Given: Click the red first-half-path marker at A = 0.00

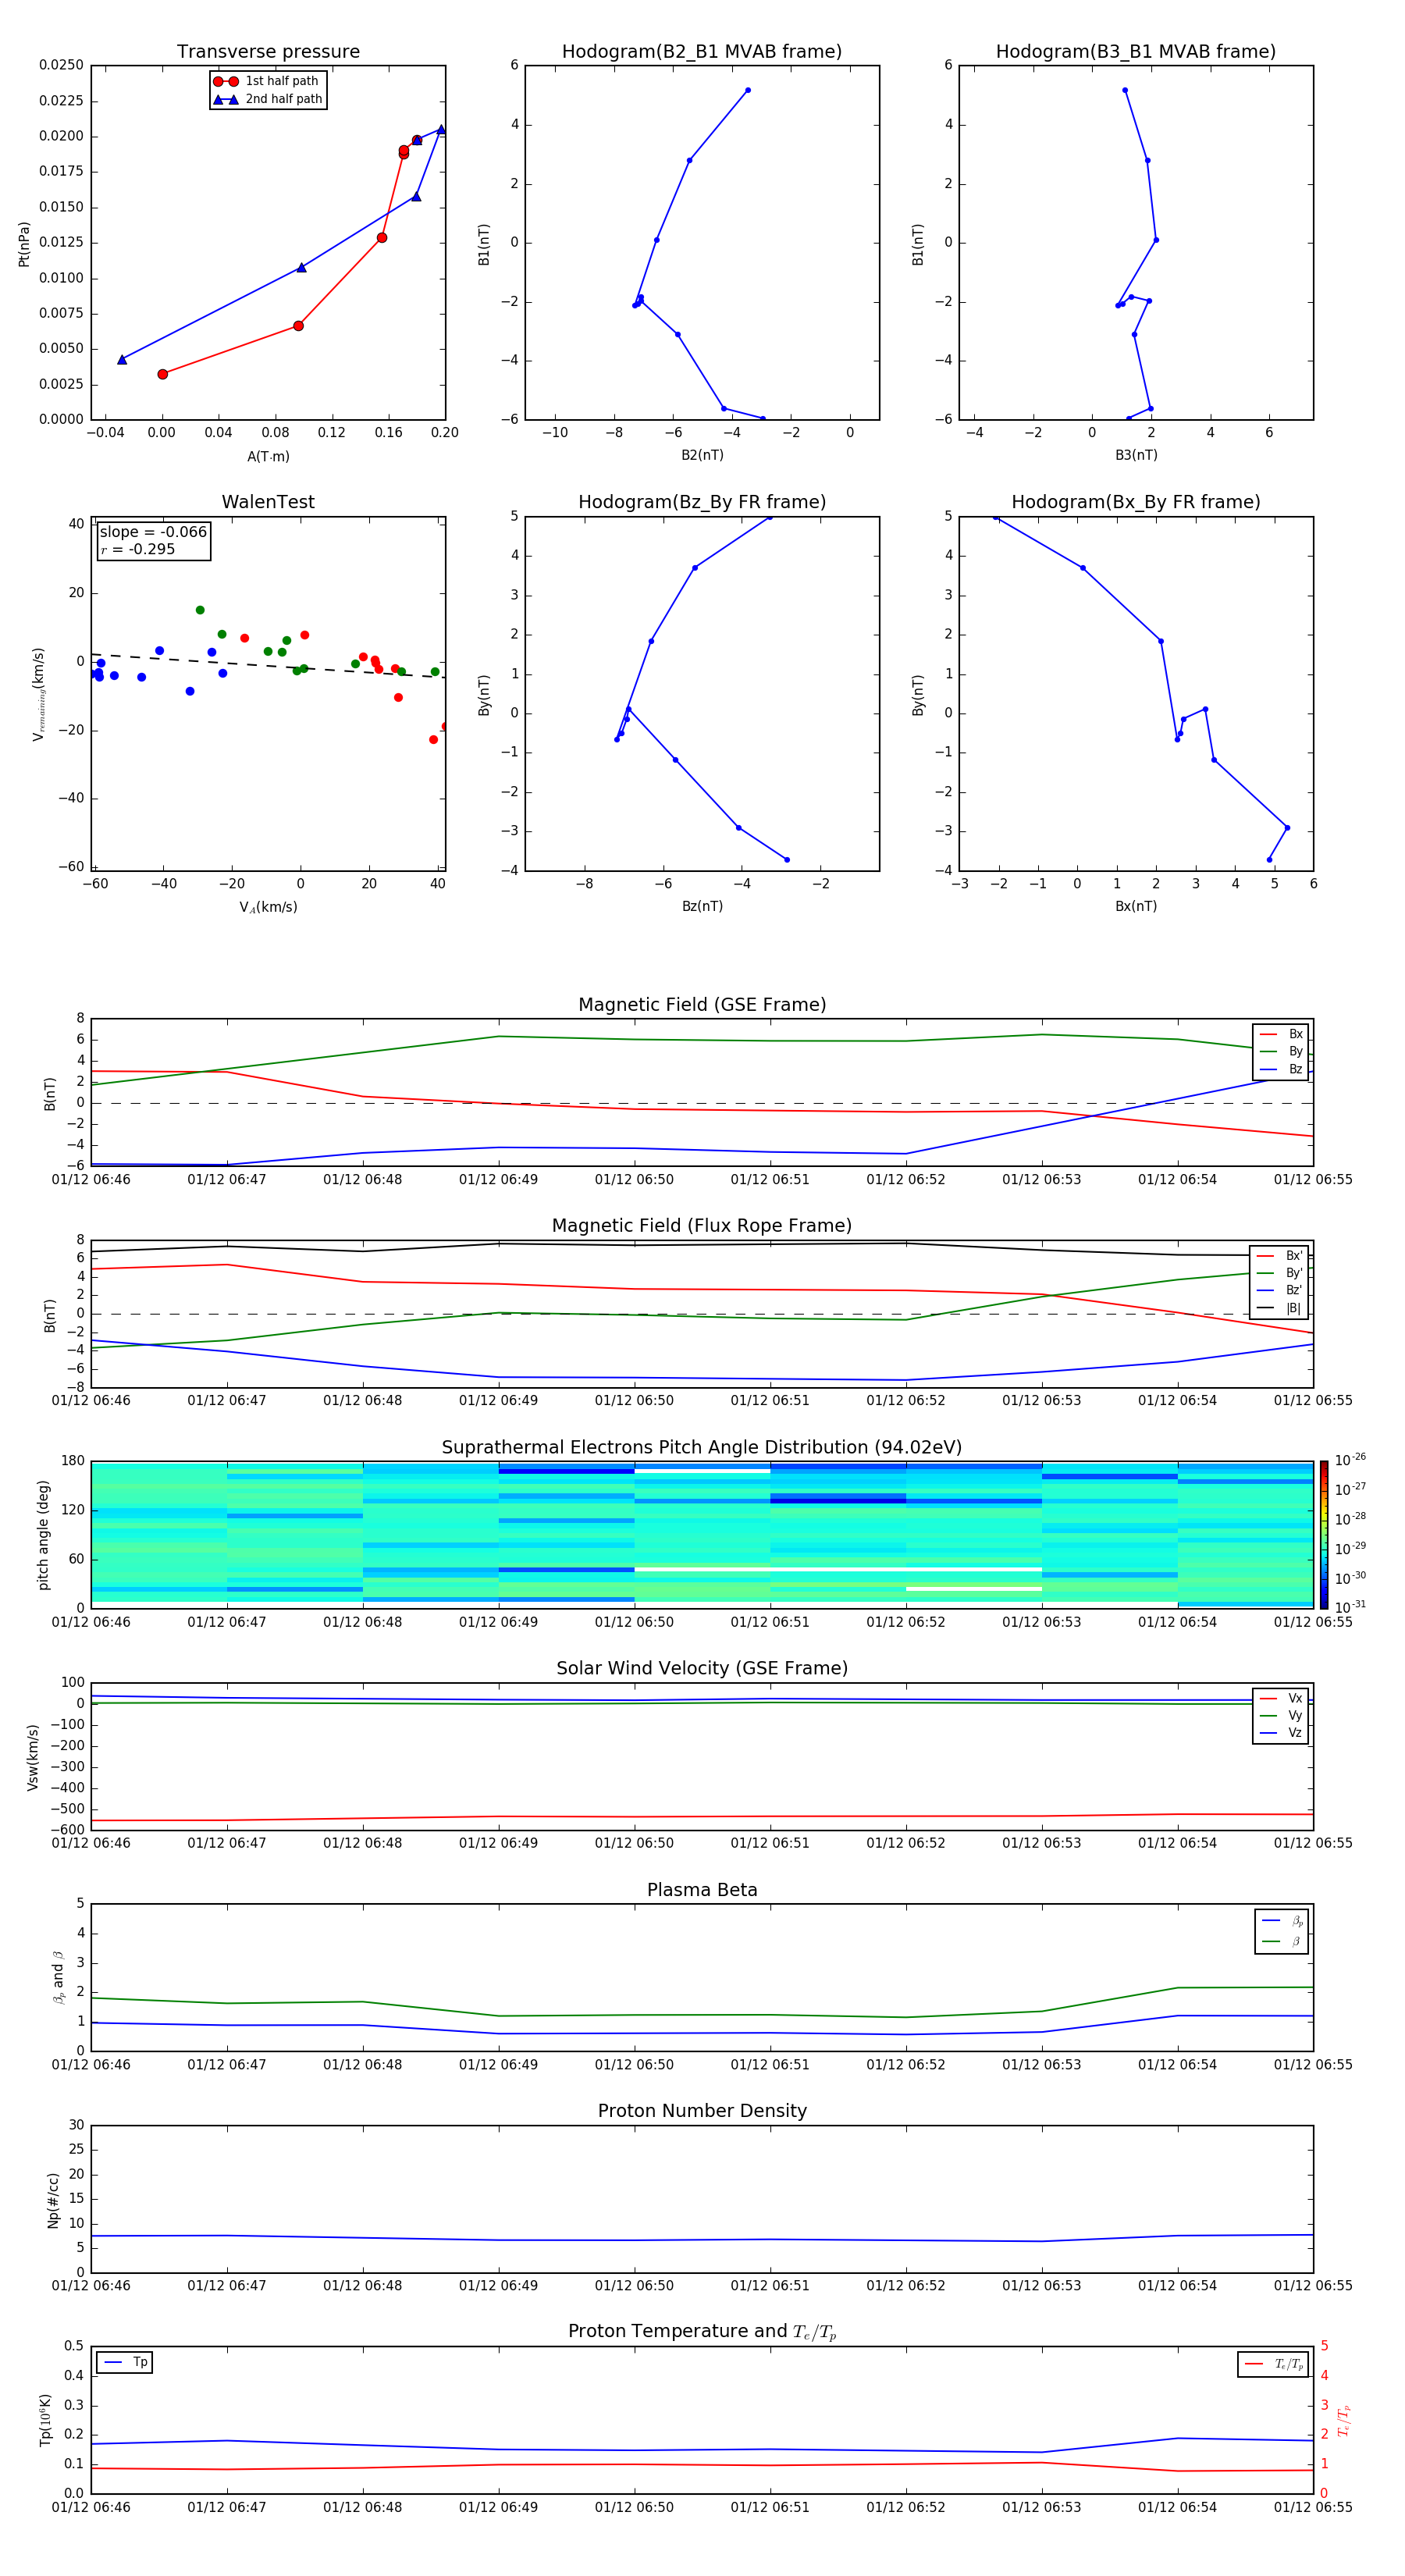Looking at the screenshot, I should 163,374.
